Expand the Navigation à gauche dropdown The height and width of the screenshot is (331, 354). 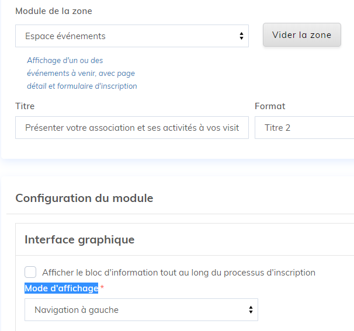coord(141,310)
